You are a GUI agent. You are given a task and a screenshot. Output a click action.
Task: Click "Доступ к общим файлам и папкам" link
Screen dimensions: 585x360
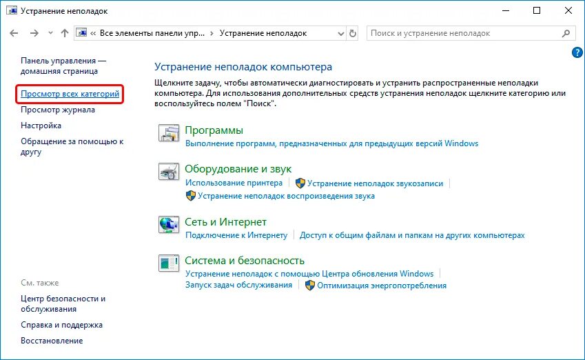coord(412,235)
